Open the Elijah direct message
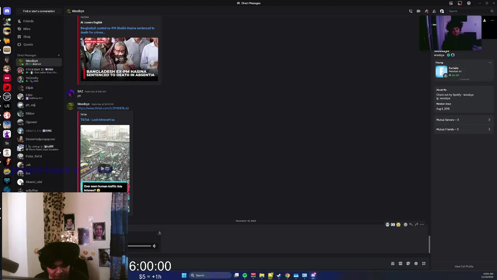Screen dimensions: 497x280 pos(39,88)
